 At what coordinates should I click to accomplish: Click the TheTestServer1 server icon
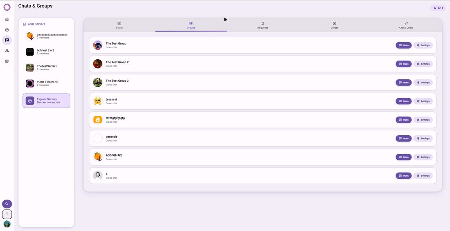(x=30, y=68)
